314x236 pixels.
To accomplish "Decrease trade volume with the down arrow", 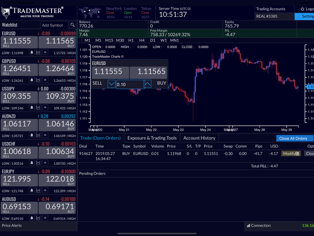I will coord(111,84).
